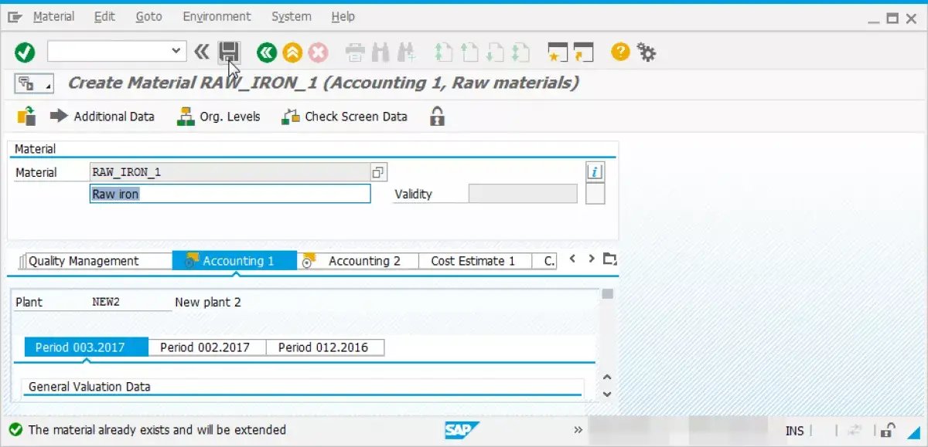The height and width of the screenshot is (447, 928).
Task: Click the vertical scrollbar thumb of the data area
Action: tap(608, 293)
